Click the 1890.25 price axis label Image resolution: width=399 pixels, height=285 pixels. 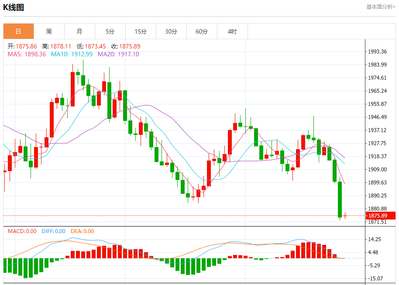click(x=377, y=196)
